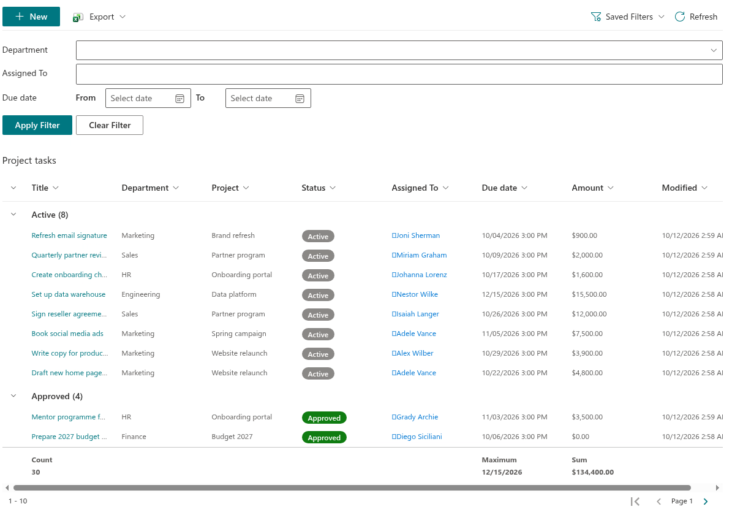732x512 pixels.
Task: Click Active badge in Refresh email signature row
Action: coord(318,237)
